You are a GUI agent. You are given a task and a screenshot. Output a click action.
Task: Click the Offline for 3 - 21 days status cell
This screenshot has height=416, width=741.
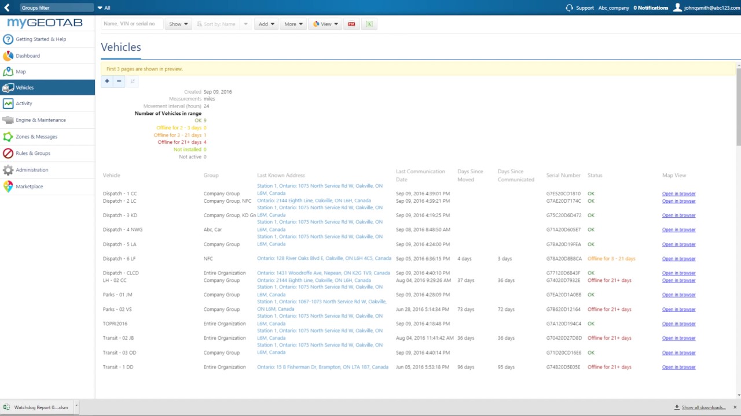point(611,259)
